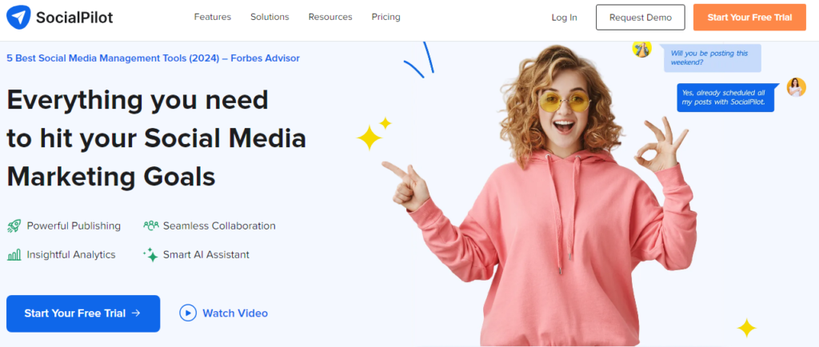Click the Seamless Collaboration feature text
This screenshot has height=347, width=819.
(x=219, y=226)
